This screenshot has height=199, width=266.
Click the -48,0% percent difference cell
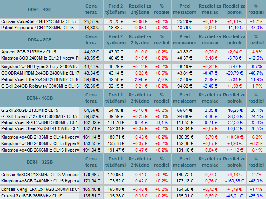256,181
